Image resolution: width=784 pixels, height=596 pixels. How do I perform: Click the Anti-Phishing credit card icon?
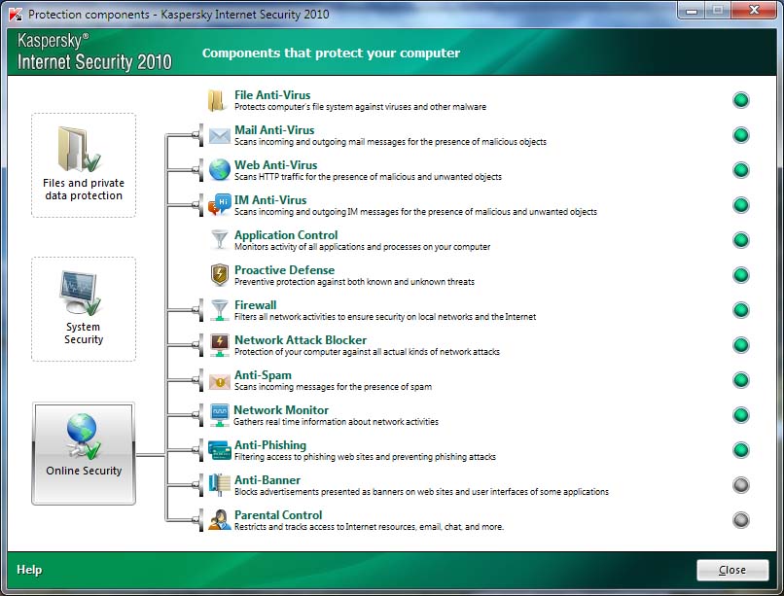click(x=220, y=450)
